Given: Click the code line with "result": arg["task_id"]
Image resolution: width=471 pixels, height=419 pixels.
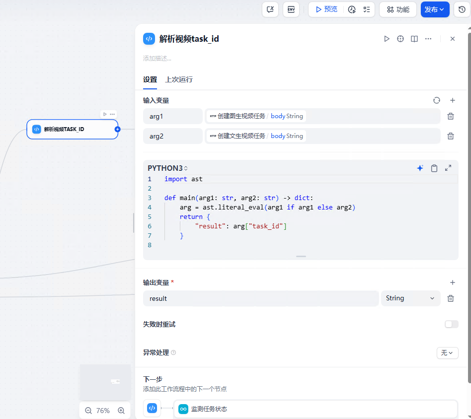Looking at the screenshot, I should pyautogui.click(x=241, y=226).
